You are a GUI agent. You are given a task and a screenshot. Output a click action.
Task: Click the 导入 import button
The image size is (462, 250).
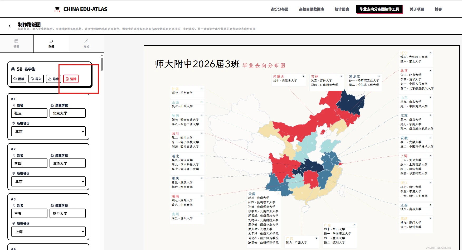(36, 79)
